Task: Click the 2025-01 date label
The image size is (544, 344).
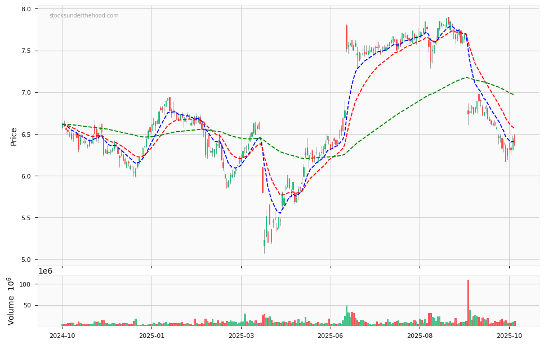Action: (151, 336)
